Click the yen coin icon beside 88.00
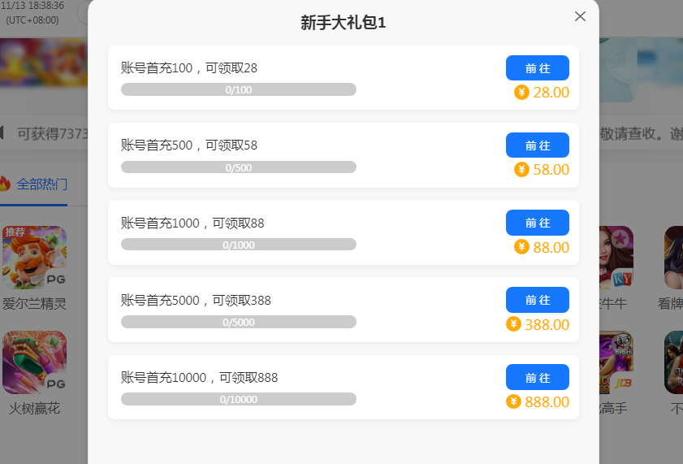 point(521,247)
